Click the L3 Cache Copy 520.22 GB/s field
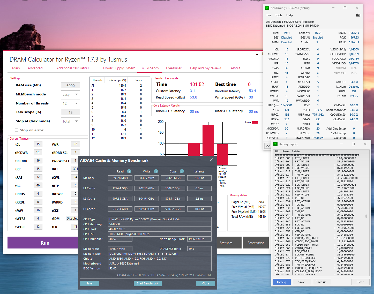374x294 pixels. pos(173,209)
